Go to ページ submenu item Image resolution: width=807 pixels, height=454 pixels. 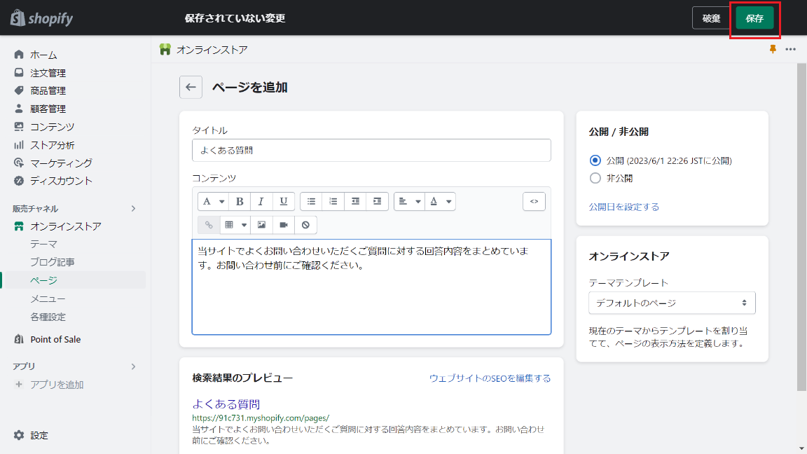point(43,280)
